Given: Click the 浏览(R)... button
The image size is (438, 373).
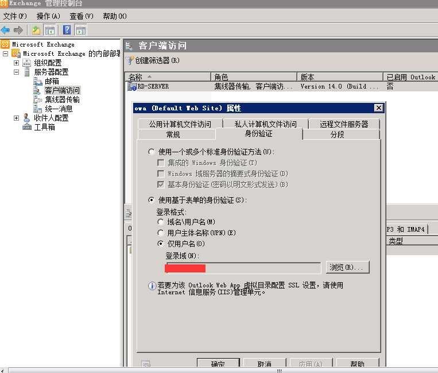Looking at the screenshot, I should [347, 267].
